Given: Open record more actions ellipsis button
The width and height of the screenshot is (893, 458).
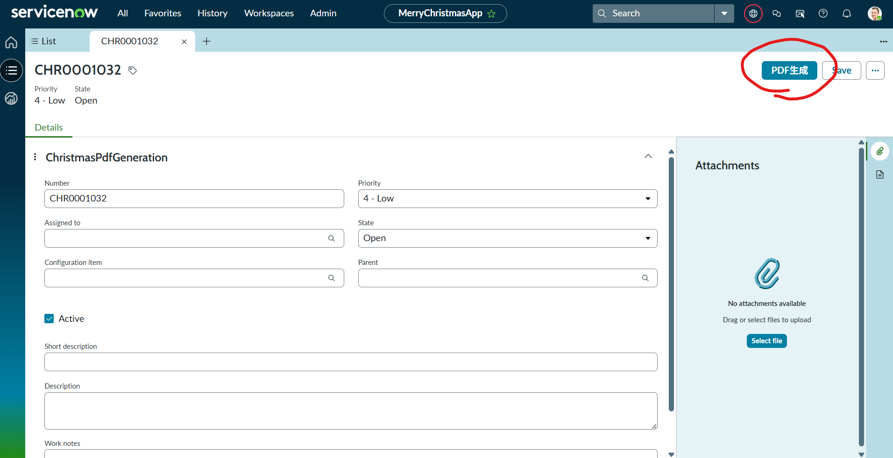Looking at the screenshot, I should pyautogui.click(x=875, y=70).
